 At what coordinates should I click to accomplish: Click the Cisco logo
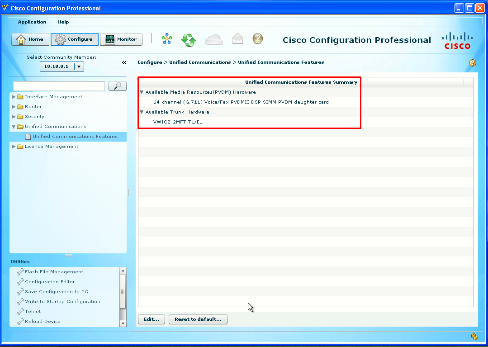(457, 41)
